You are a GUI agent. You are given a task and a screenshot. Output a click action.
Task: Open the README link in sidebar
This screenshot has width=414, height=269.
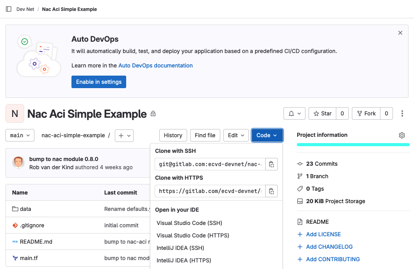click(x=318, y=222)
